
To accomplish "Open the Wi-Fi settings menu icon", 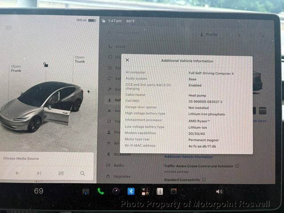I will [x=109, y=143].
